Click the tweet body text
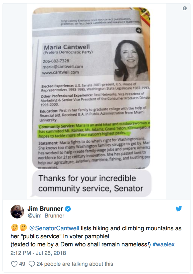 coord(96,236)
